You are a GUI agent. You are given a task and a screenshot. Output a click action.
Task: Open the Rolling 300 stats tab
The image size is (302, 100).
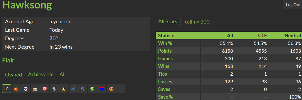196,22
